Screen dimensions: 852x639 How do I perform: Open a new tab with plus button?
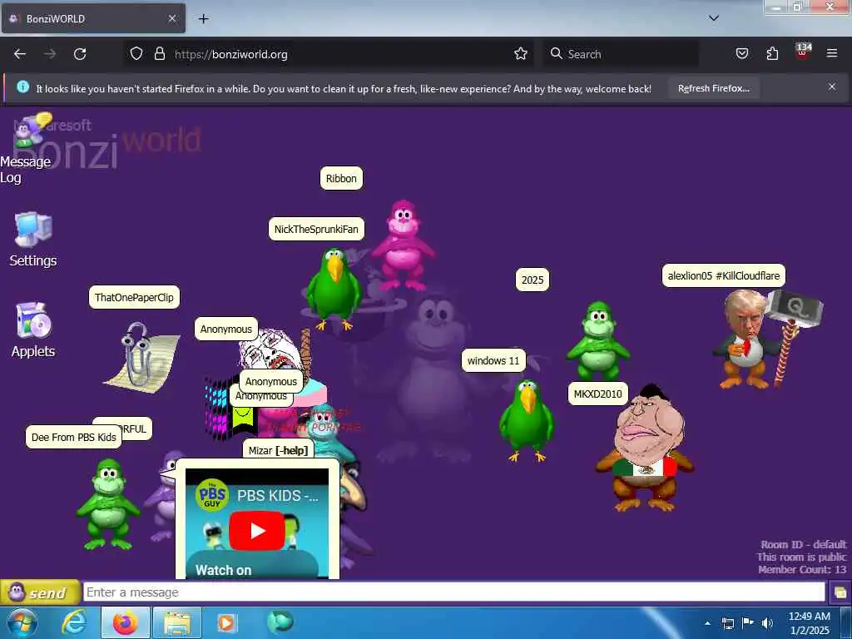(x=203, y=19)
